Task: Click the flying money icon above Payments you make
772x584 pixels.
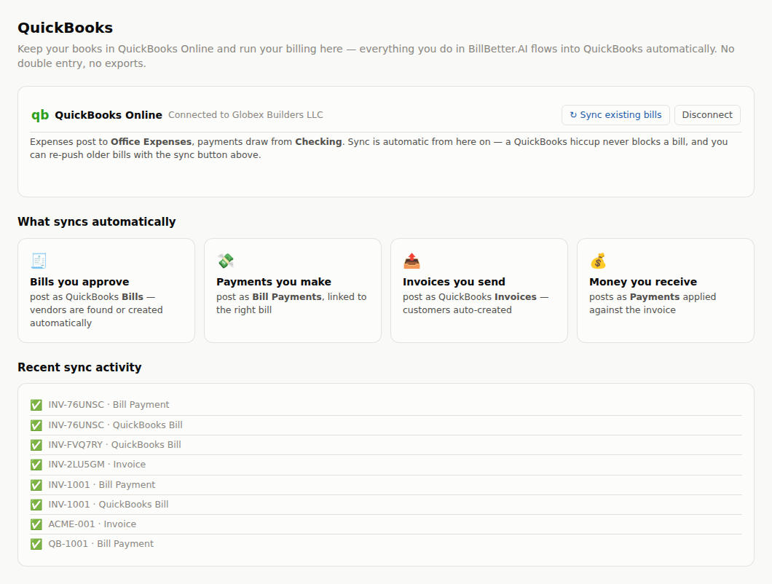Action: point(226,261)
